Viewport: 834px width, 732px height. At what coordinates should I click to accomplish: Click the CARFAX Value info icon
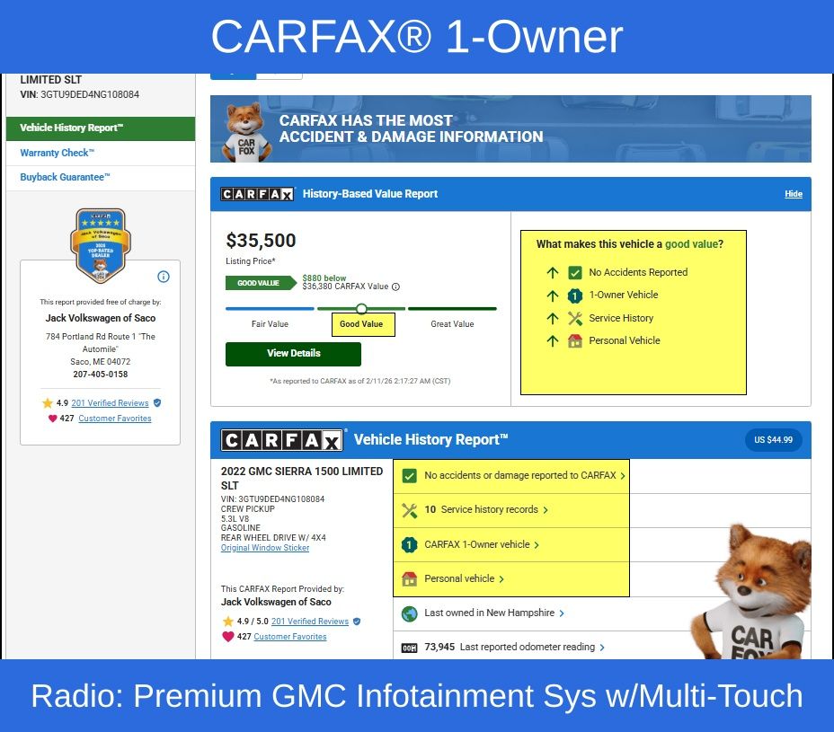click(395, 287)
